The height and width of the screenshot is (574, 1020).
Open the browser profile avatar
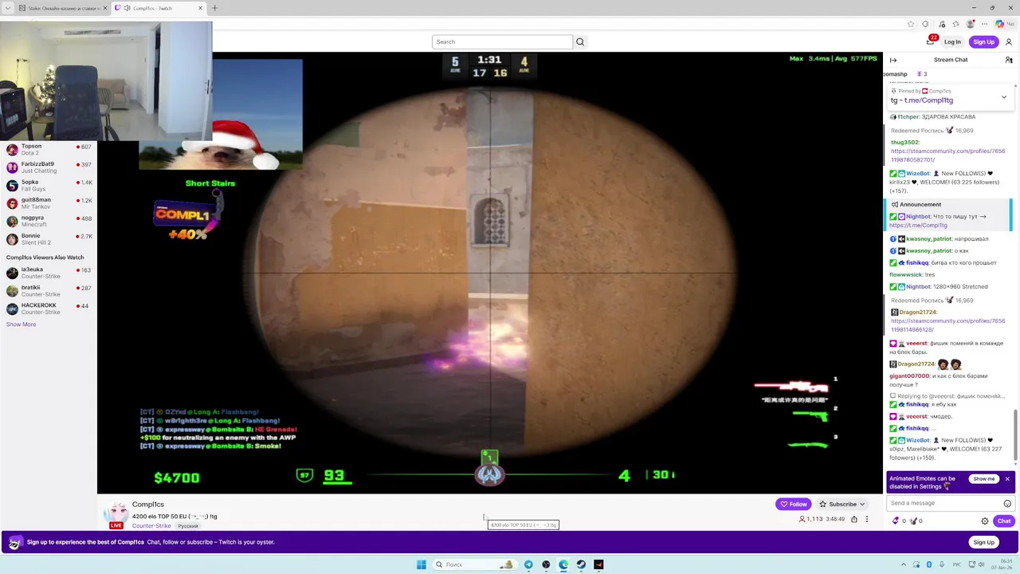point(971,24)
